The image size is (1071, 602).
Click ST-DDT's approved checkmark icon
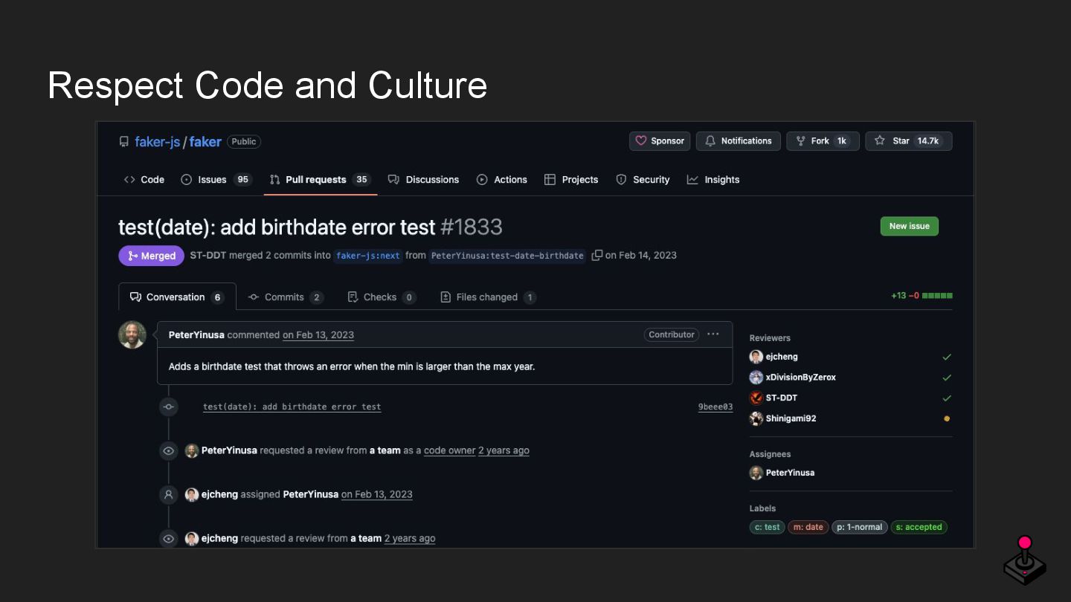[x=947, y=398]
